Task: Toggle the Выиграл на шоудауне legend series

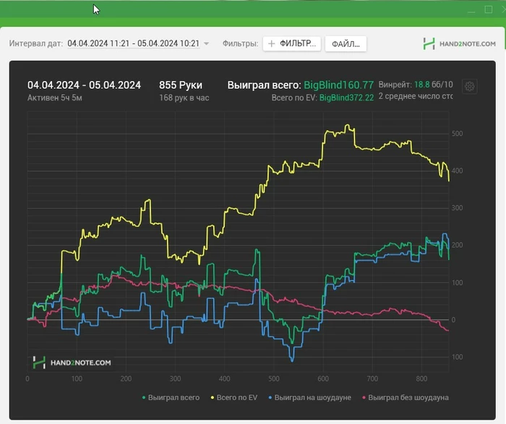Action: 310,397
